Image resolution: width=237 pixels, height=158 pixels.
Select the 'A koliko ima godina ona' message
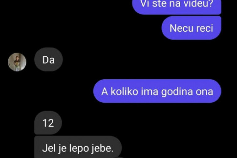point(157,91)
